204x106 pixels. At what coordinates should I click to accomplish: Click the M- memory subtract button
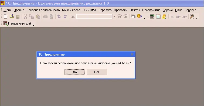point(185,17)
